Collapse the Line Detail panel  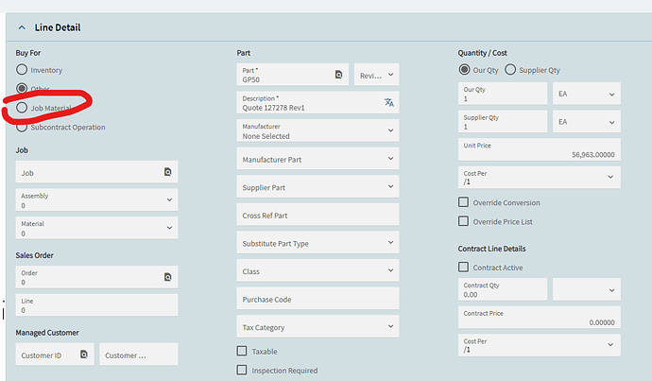[22, 27]
